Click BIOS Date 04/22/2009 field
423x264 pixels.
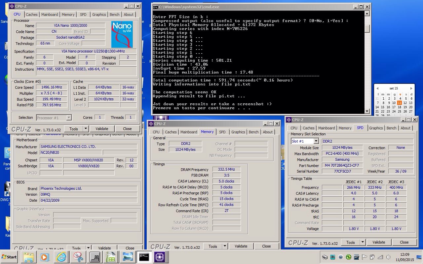[89, 200]
